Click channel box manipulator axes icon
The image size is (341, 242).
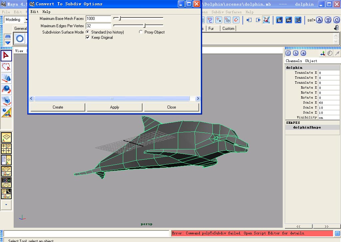pos(322,53)
